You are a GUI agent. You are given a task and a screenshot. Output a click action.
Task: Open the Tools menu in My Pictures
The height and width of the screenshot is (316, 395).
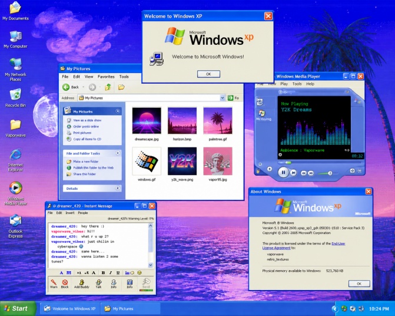124,77
